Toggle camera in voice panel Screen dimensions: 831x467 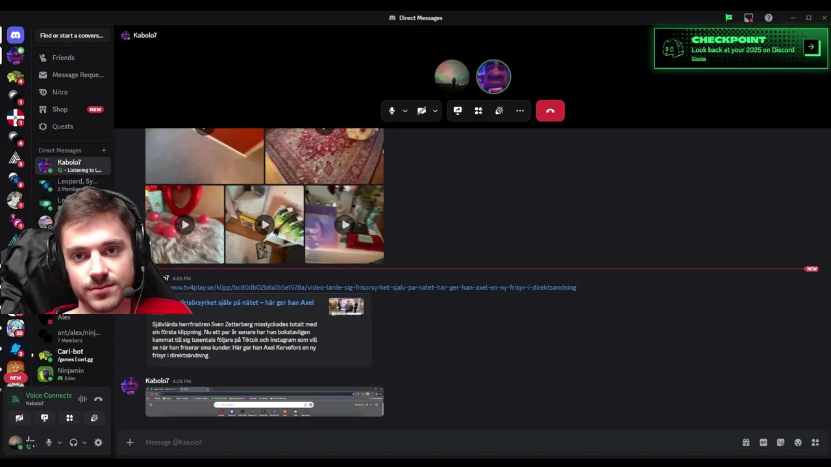[19, 418]
